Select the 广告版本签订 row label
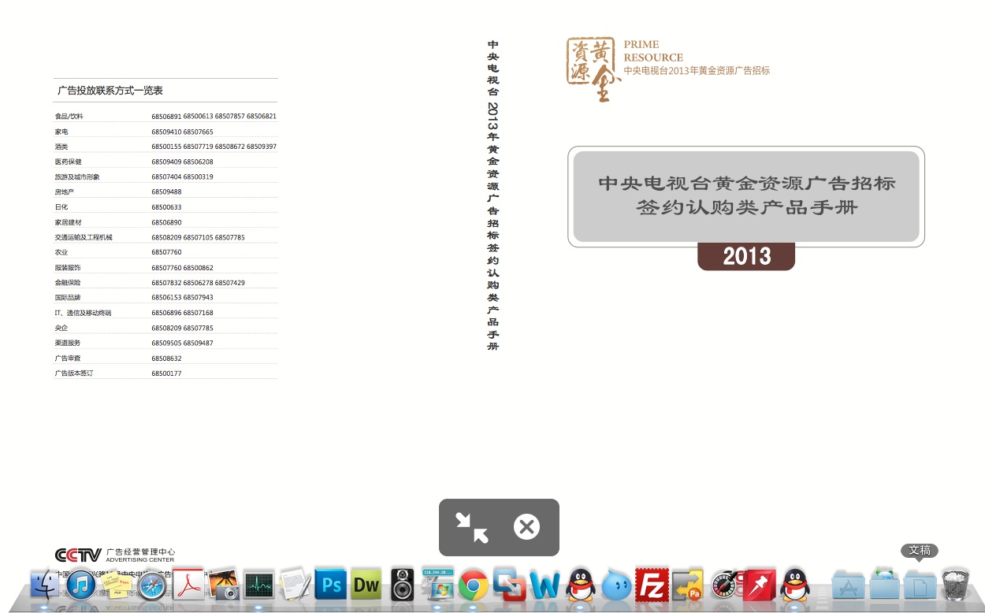Viewport: 985px width, 613px height. (x=74, y=373)
